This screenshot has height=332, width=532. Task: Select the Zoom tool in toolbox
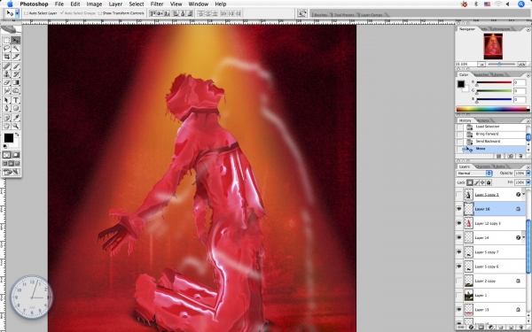16,126
